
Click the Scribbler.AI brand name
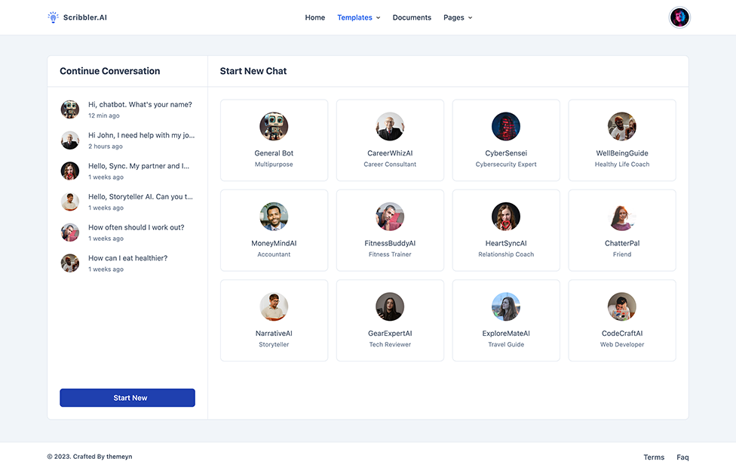pyautogui.click(x=85, y=17)
